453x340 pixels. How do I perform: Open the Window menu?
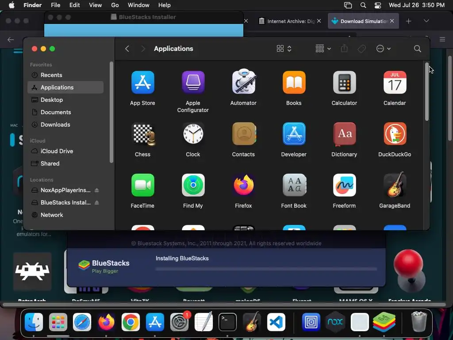coord(138,5)
